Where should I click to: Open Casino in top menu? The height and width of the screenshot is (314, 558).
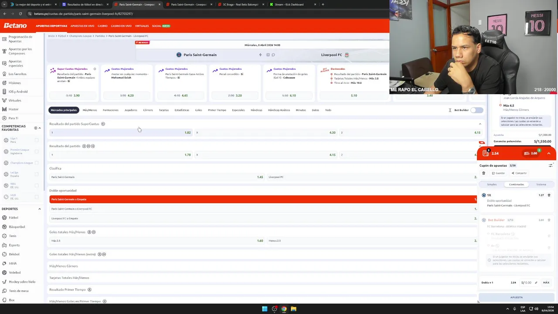(102, 26)
